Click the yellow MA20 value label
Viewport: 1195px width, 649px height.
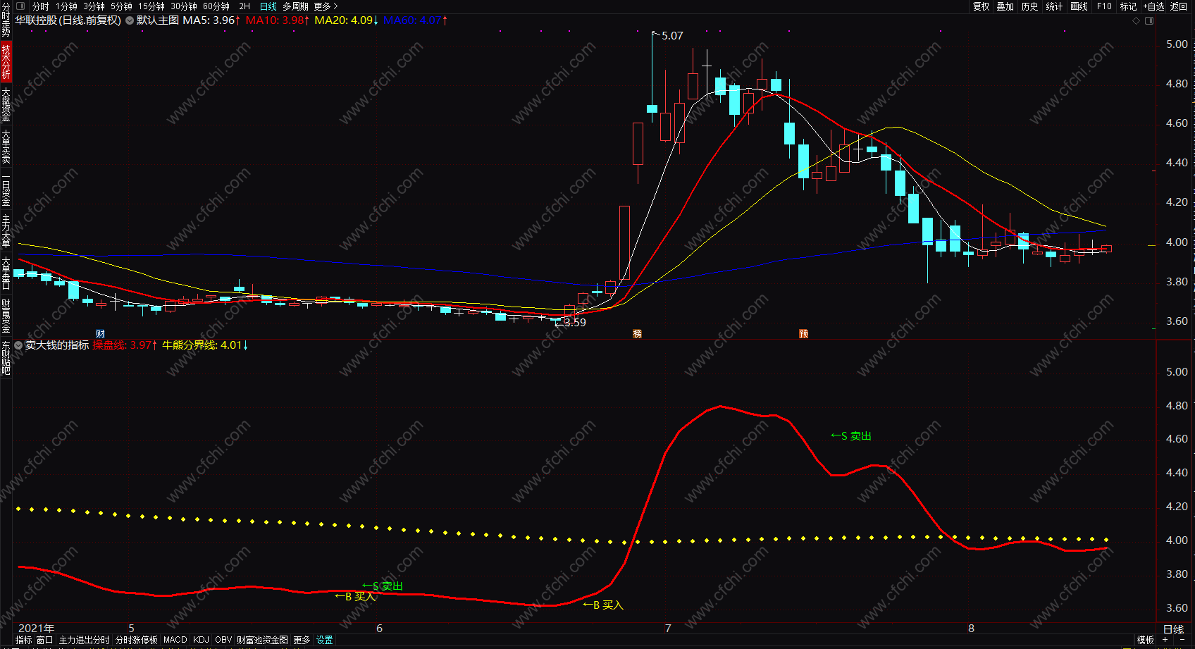pos(347,20)
